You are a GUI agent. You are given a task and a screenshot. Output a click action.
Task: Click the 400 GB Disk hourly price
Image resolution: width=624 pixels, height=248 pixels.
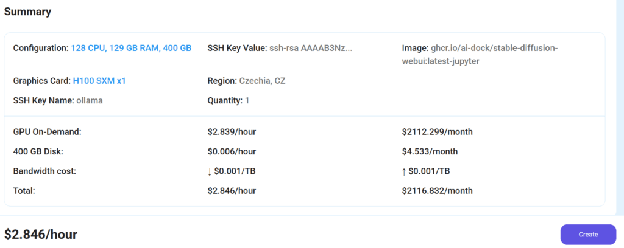(x=232, y=151)
